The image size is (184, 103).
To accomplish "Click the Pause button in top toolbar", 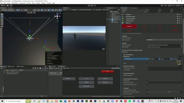I will [x=92, y=5].
